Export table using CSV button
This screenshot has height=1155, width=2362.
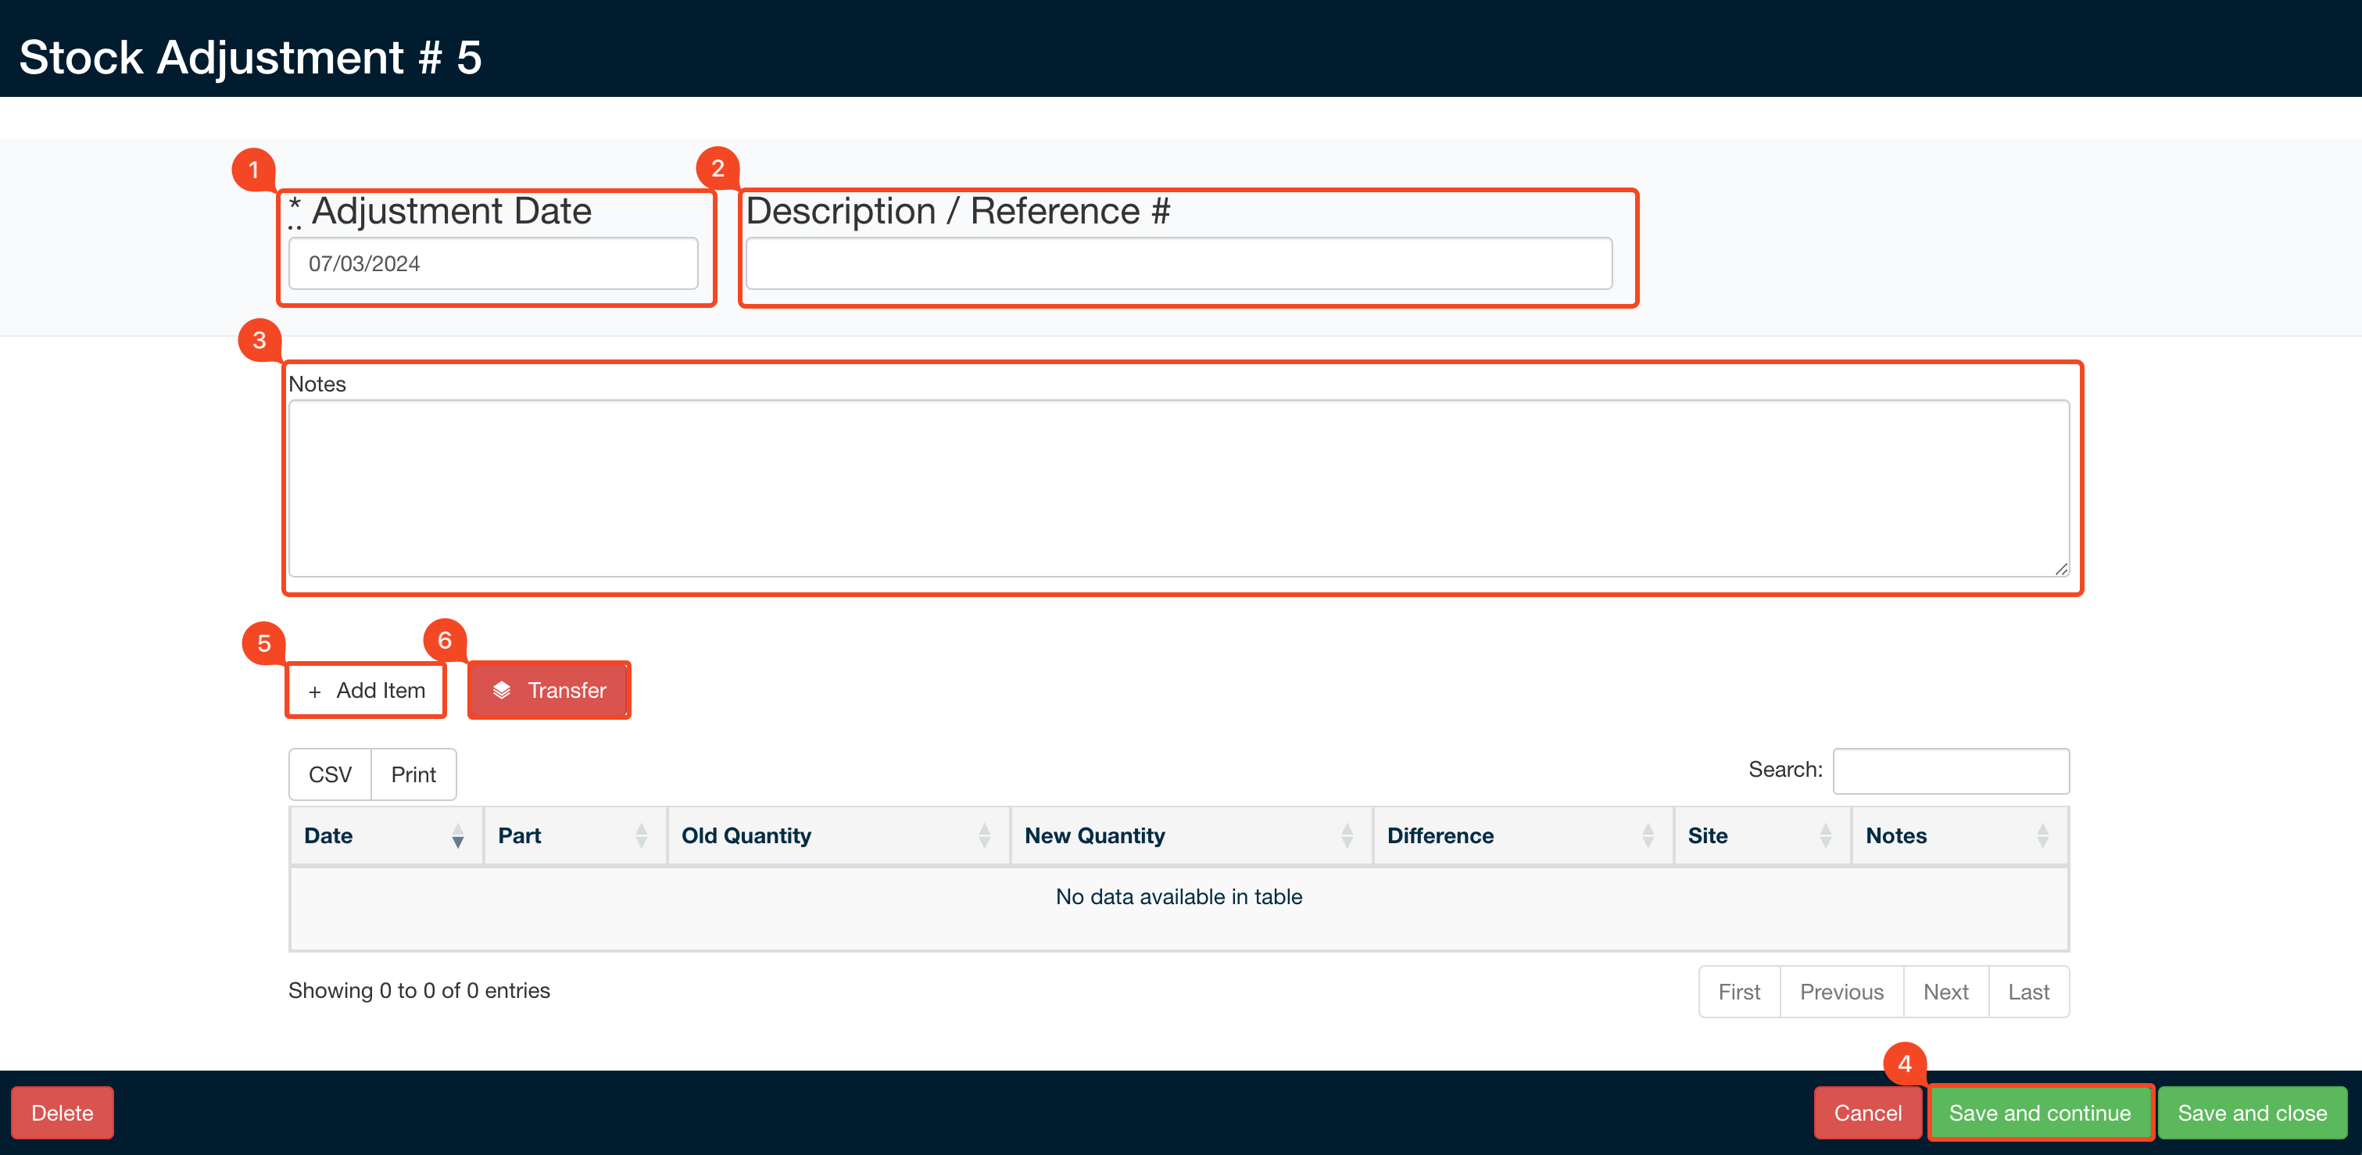point(330,774)
